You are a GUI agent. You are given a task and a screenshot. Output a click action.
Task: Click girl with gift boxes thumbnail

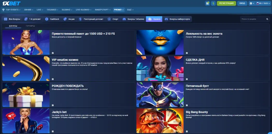coord(160,68)
